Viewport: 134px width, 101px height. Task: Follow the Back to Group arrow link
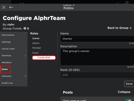(x=119, y=28)
